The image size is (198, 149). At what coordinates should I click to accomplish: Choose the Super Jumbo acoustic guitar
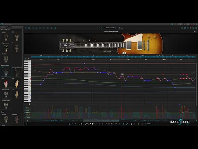(x=6, y=47)
